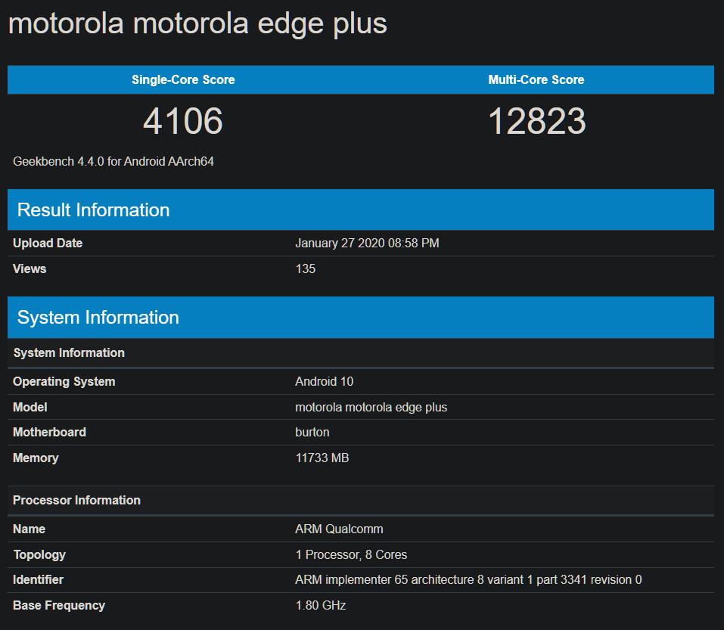Click the '1 Processor, 8 Cores' value

[351, 555]
